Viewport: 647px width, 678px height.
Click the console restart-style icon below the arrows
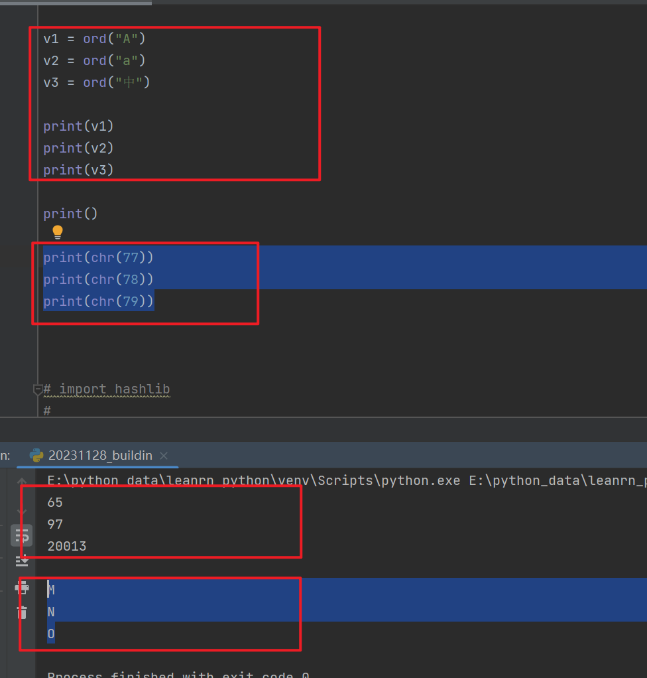point(22,535)
